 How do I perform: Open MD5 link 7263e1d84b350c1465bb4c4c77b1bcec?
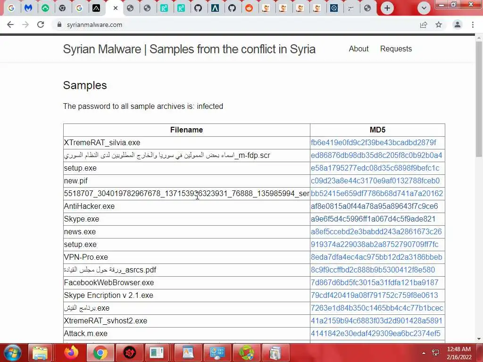[x=377, y=308]
